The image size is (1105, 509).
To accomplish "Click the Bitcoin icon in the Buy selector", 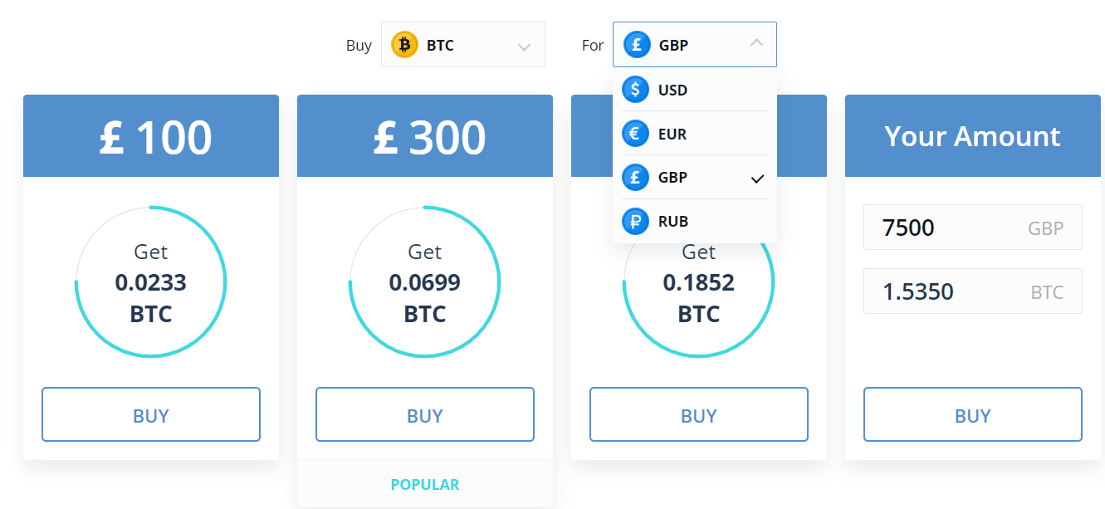I will (x=403, y=45).
